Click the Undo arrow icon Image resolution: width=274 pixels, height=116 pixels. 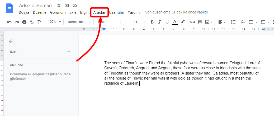[10, 22]
